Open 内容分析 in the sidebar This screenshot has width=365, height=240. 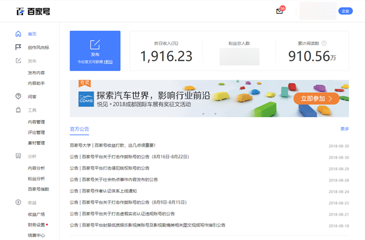[x=36, y=168]
